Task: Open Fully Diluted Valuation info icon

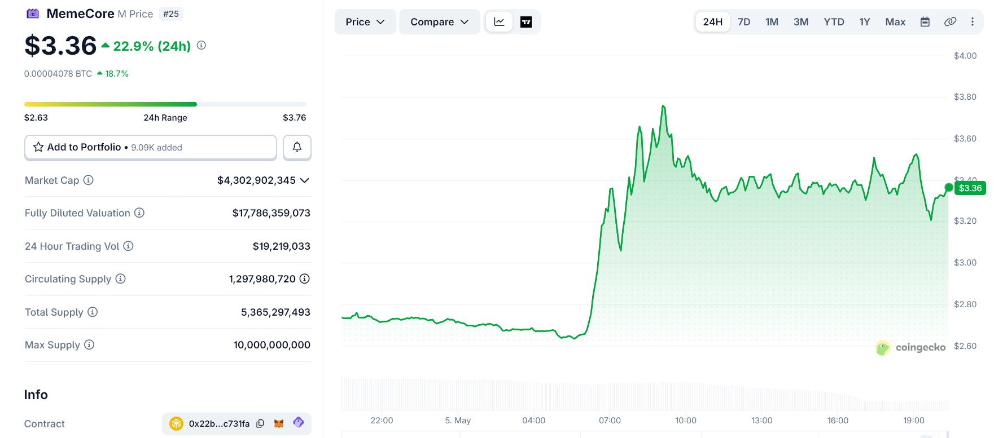Action: 139,213
